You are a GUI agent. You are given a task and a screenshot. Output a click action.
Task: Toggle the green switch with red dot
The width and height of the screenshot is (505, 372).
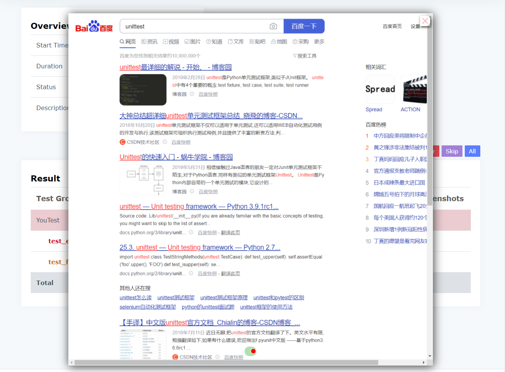pos(251,351)
